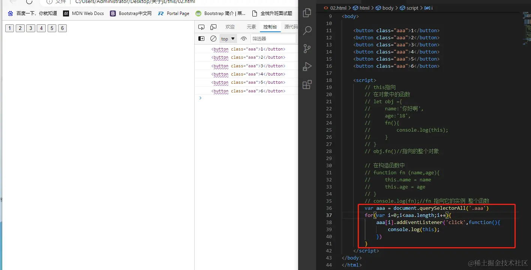Click the '// 在构造函数中' comment on line 30
Image resolution: width=531 pixels, height=270 pixels.
(384, 165)
